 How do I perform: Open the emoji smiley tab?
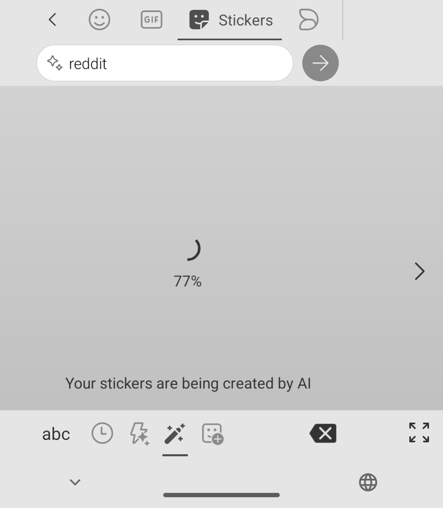tap(100, 20)
